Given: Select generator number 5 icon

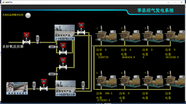Looking at the screenshot, I should pyautogui.click(x=106, y=79).
